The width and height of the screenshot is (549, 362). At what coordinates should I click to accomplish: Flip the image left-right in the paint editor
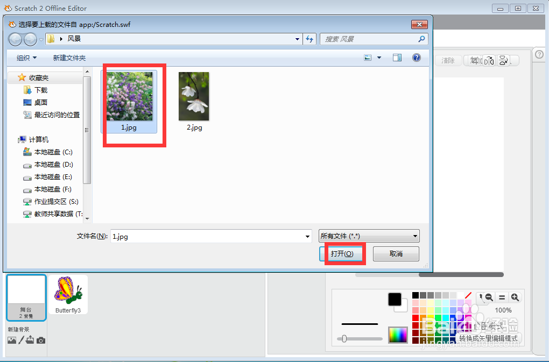tap(489, 60)
